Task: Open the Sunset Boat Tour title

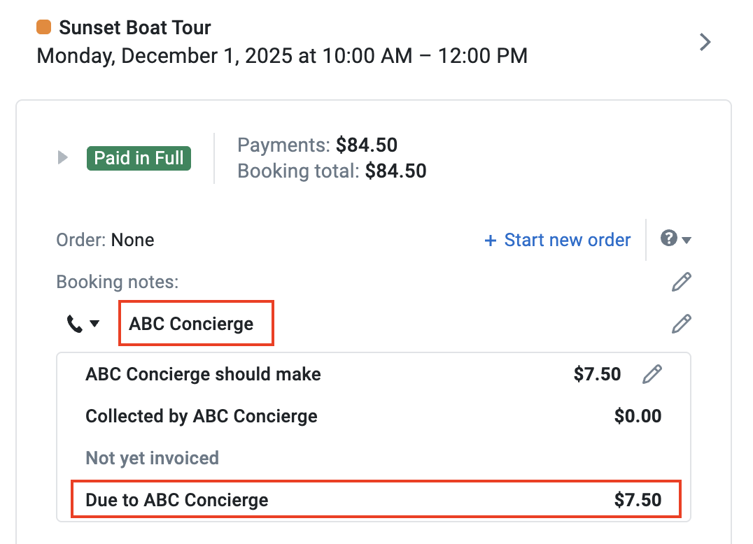Action: pyautogui.click(x=135, y=27)
